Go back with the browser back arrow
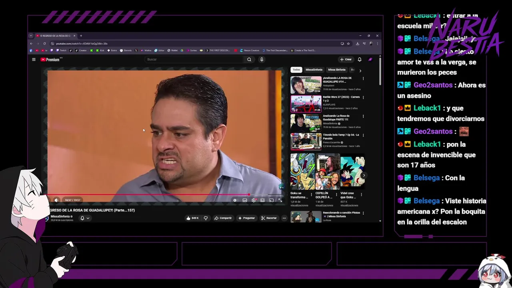The image size is (512, 288). pos(31,44)
